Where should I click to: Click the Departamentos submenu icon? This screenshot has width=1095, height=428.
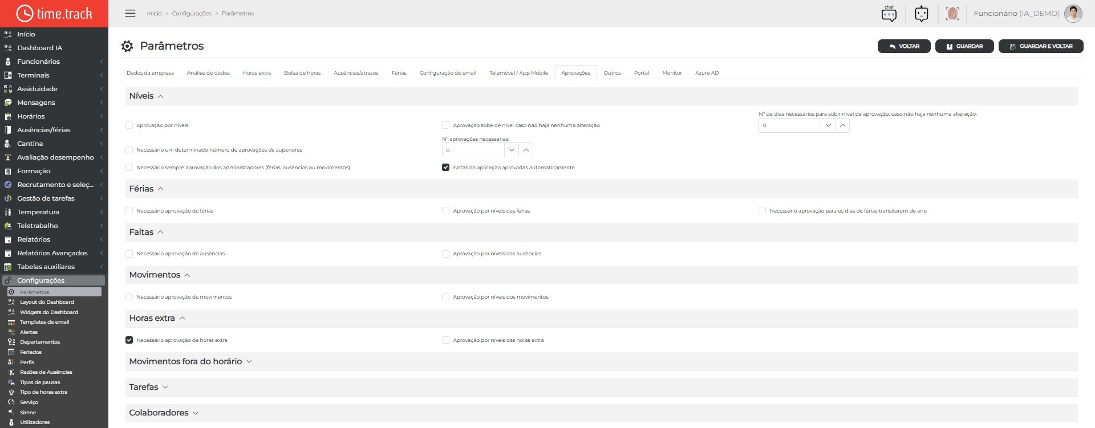click(11, 342)
